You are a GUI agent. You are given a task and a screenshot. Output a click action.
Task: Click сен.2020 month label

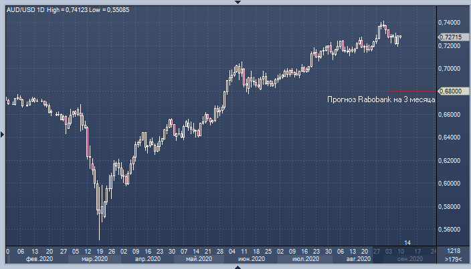[409, 259]
